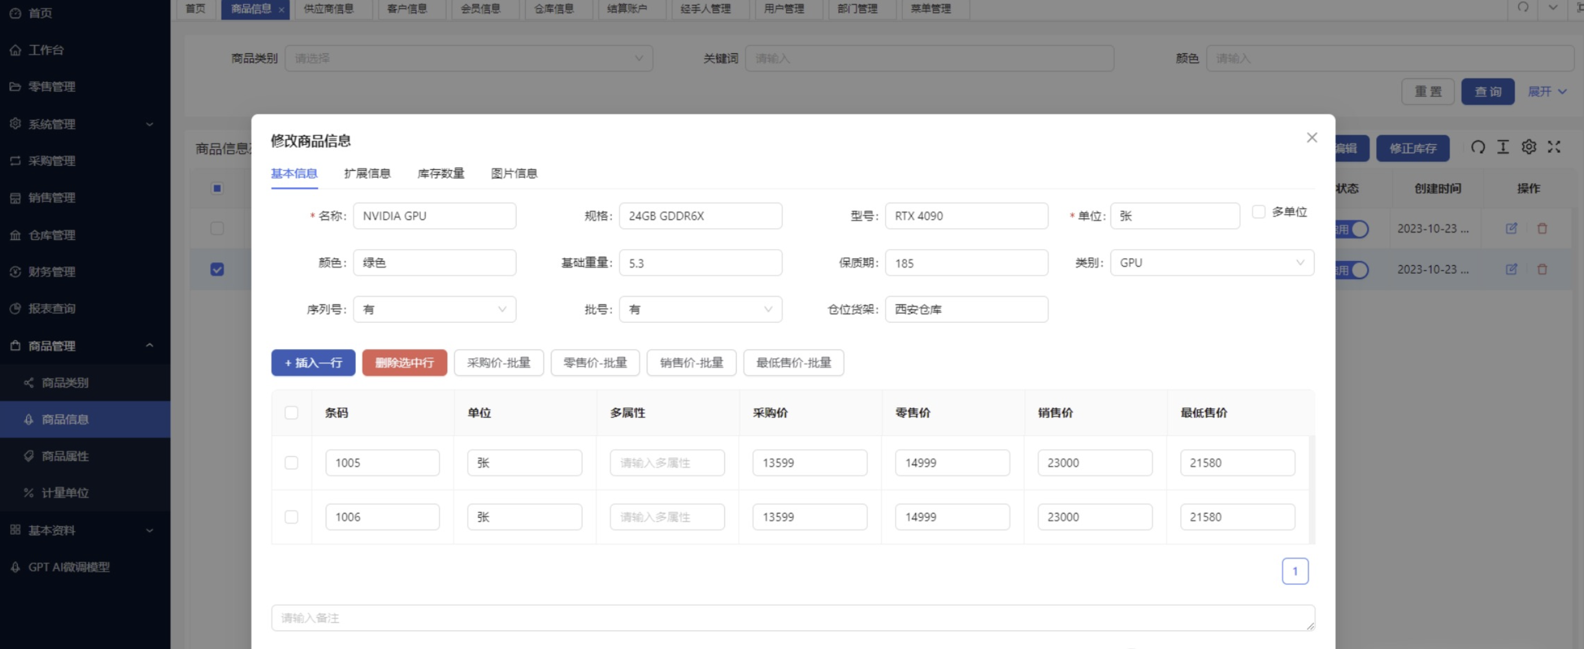This screenshot has height=649, width=1584.
Task: Click the red 删除选中行 button
Action: [405, 363]
